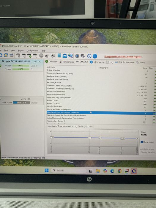Click the Value column header

point(145,68)
